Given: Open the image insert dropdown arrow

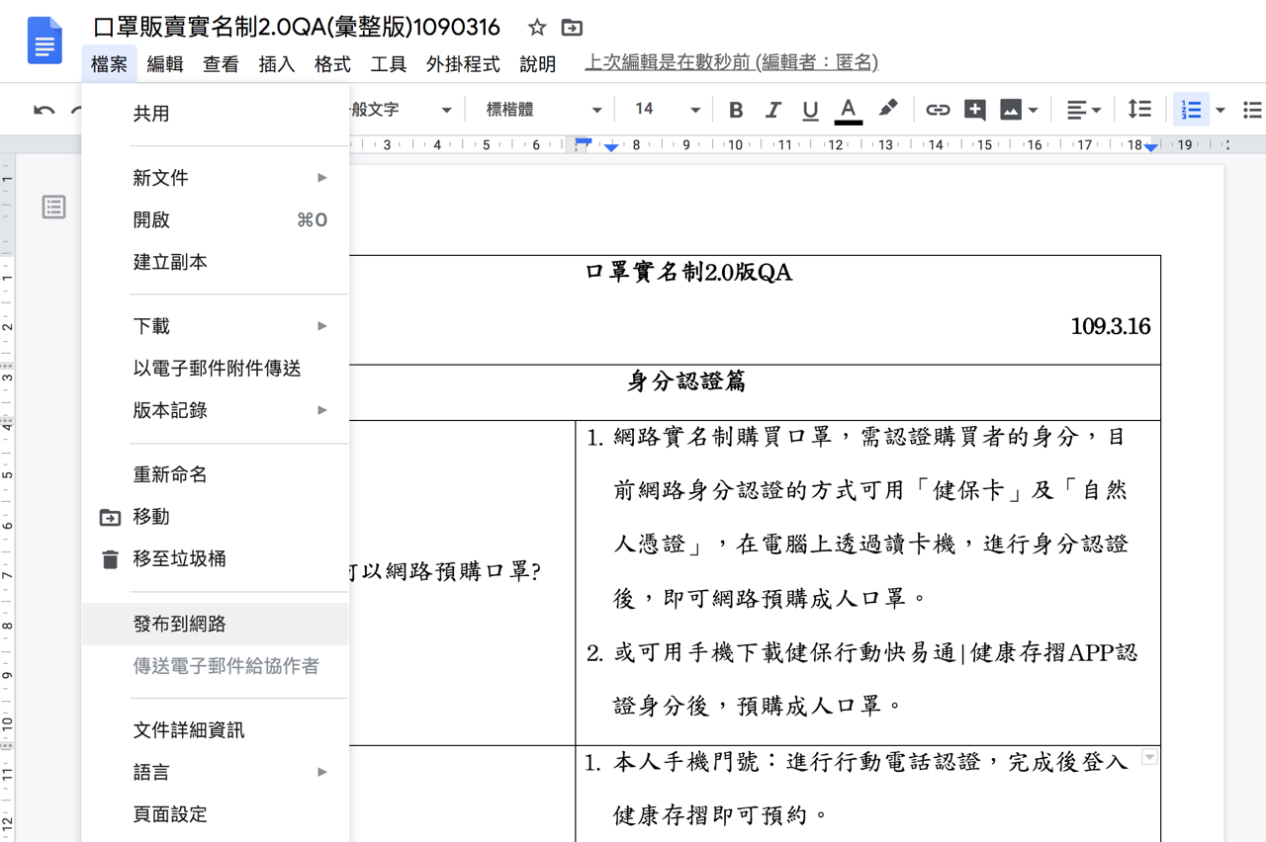Looking at the screenshot, I should pos(1034,110).
